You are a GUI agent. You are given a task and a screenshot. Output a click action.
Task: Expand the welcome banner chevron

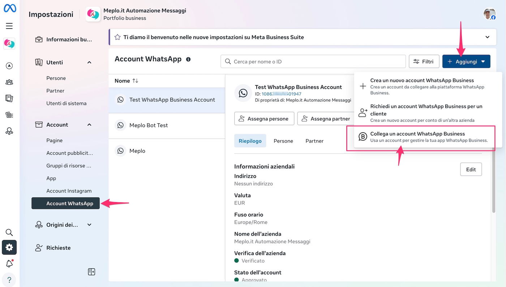coord(487,37)
